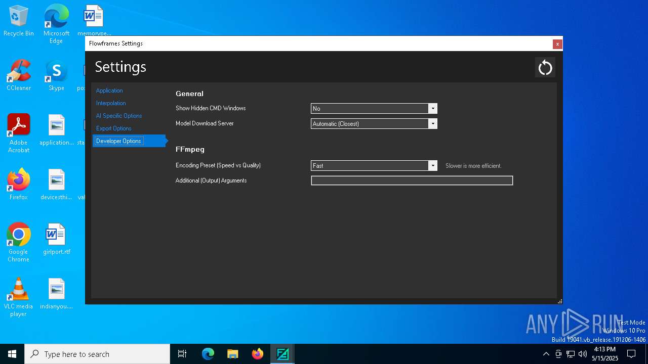Image resolution: width=648 pixels, height=364 pixels.
Task: Focus the Additional (Output) Arguments field
Action: tap(412, 180)
